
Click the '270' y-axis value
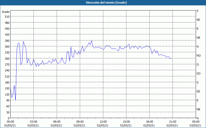point(7,65)
